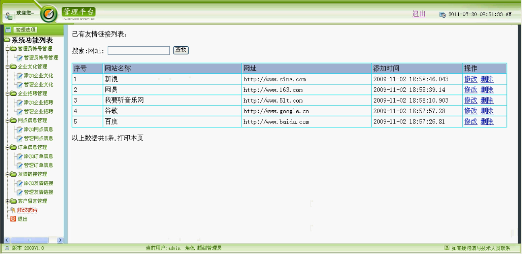Click the page icon before 添加企业招聘
Image resolution: width=522 pixels, height=254 pixels.
coord(20,103)
